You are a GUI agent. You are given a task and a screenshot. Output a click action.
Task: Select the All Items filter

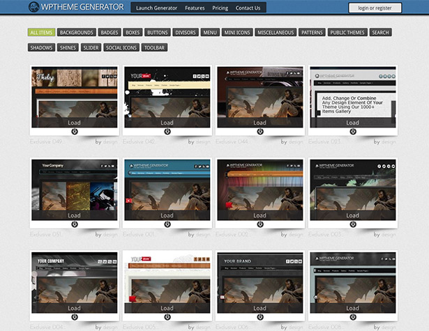pos(41,32)
